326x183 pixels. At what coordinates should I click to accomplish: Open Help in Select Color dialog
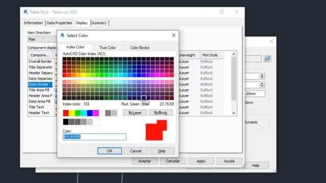click(162, 151)
